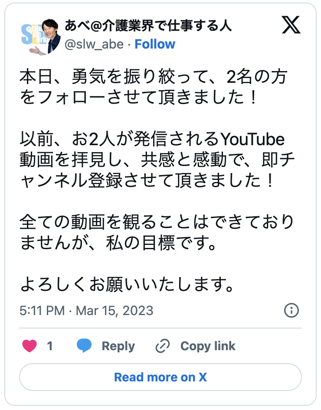Select the Reply text label

coord(118,346)
